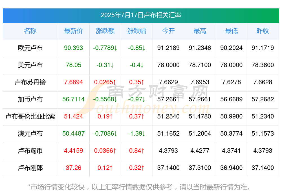Select the 涨跌额 column header
The width and height of the screenshot is (282, 196).
(105, 31)
